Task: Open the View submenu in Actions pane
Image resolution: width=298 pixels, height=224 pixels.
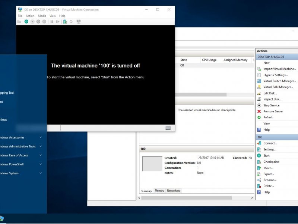Action: pyautogui.click(x=266, y=124)
